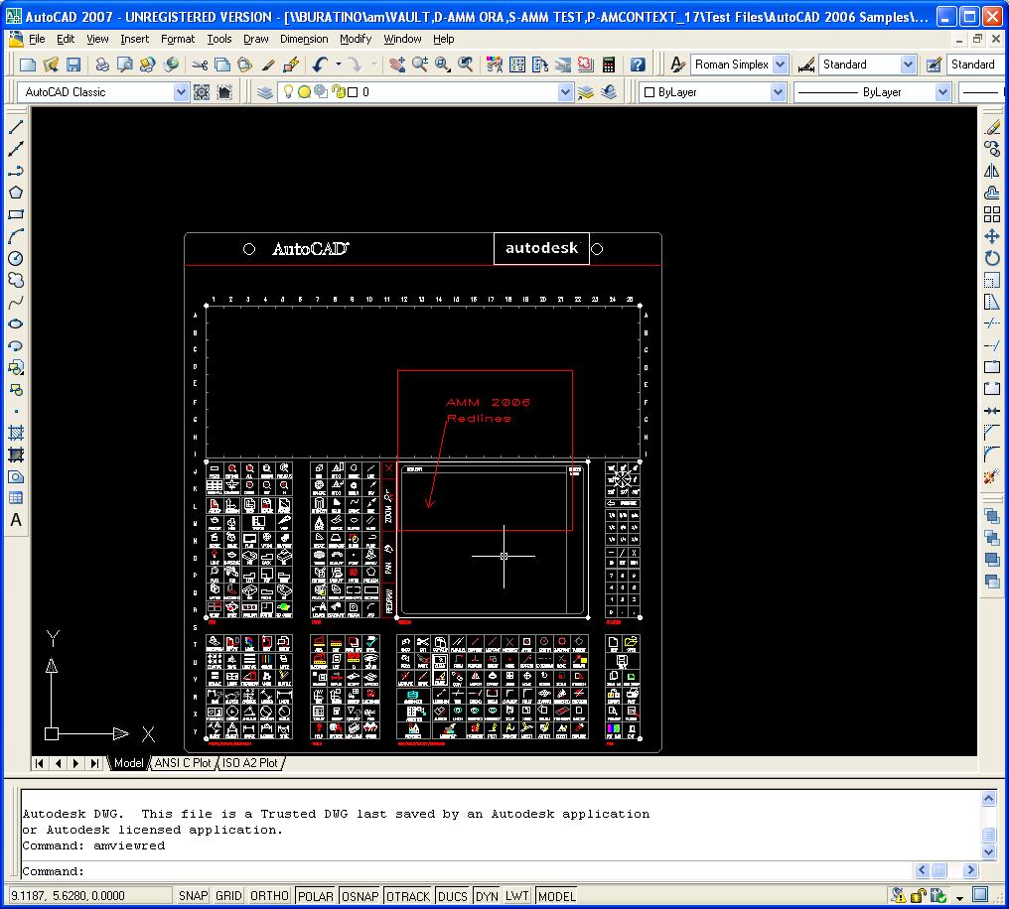Click the Undo arrow icon
The height and width of the screenshot is (909, 1009).
(321, 65)
